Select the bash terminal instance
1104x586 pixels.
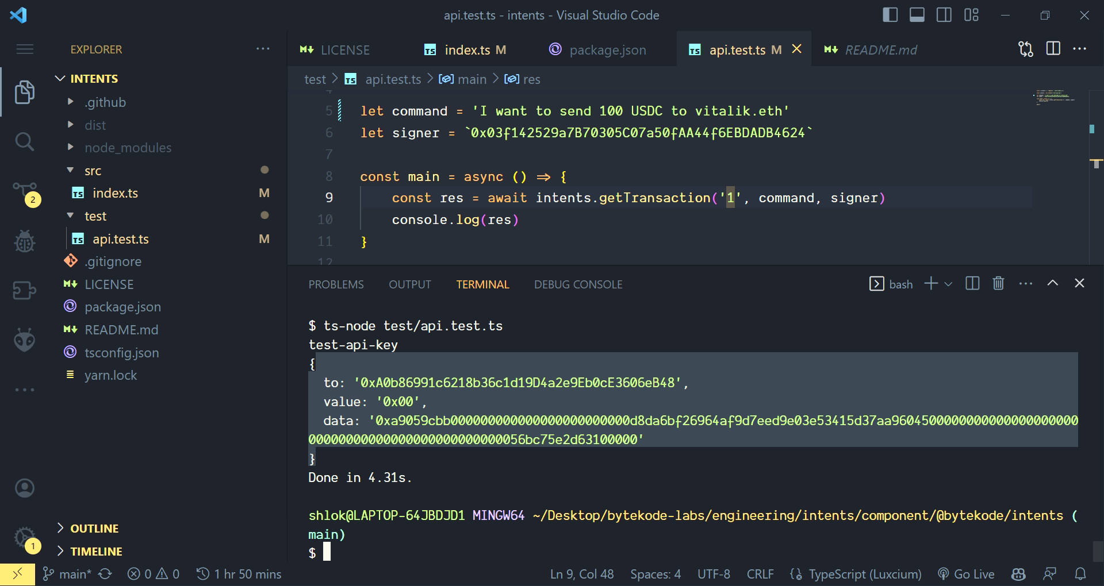[x=891, y=284]
